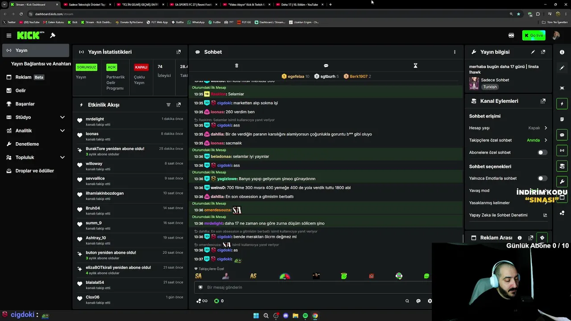This screenshot has height=321, width=571.
Task: Pick the speedometer gauge emote
Action: pyautogui.click(x=285, y=276)
